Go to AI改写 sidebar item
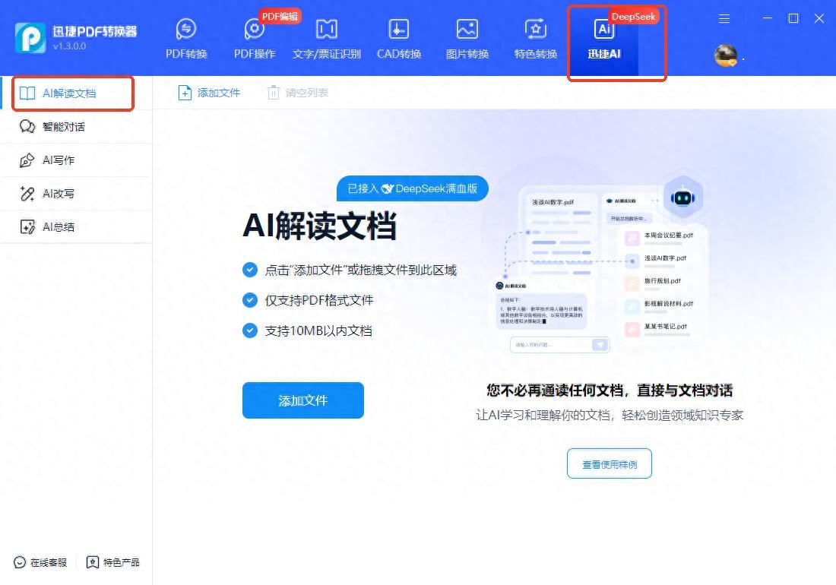 pos(58,194)
